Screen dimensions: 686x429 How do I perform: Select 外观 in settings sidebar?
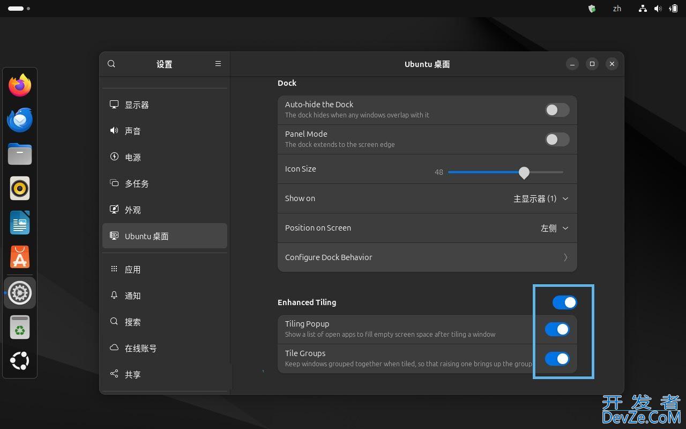[165, 210]
